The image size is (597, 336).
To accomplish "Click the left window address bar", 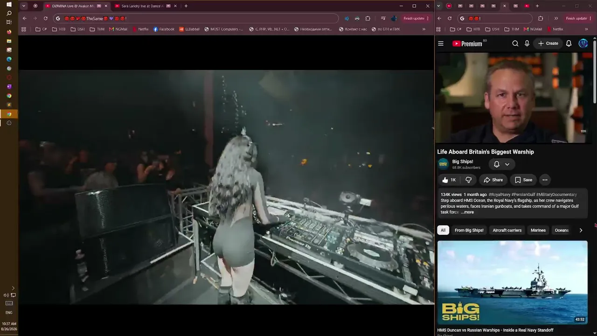I will [196, 18].
